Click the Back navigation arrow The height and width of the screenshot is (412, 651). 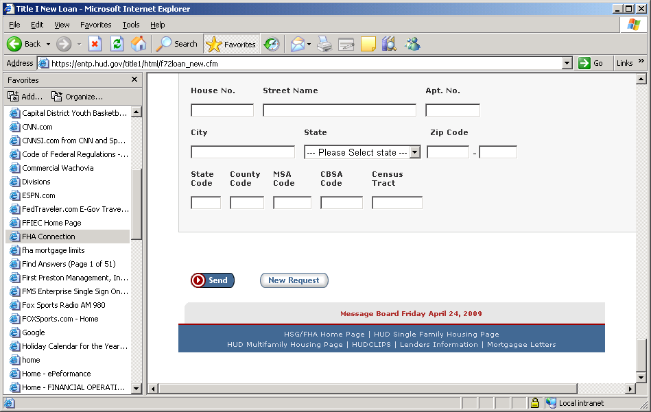click(x=15, y=44)
